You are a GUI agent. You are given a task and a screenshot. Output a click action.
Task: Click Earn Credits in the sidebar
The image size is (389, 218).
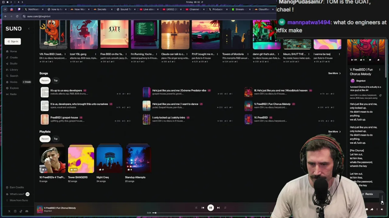15,187
